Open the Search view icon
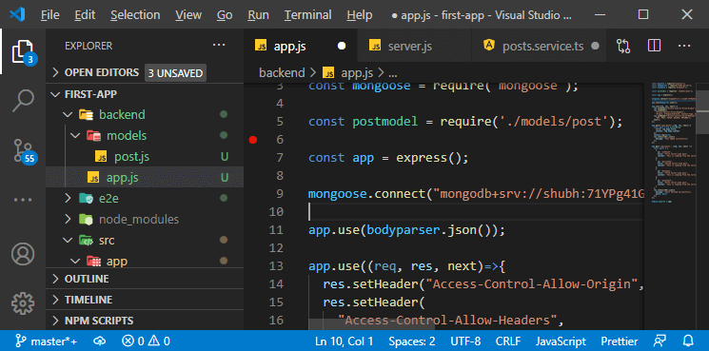The width and height of the screenshot is (709, 351). (x=23, y=100)
